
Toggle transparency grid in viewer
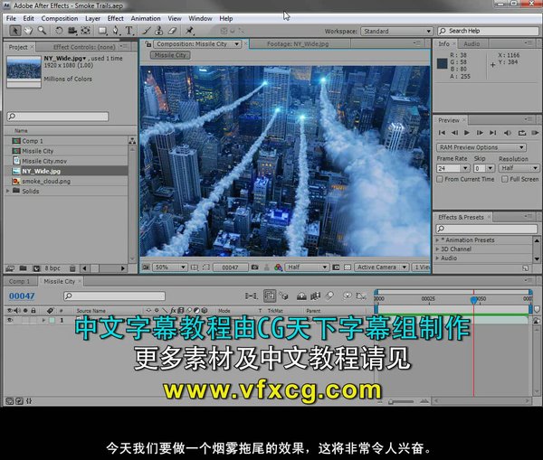point(348,268)
